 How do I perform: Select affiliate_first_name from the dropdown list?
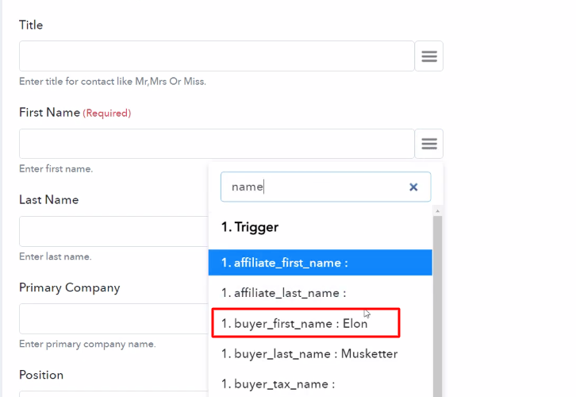[x=321, y=263]
